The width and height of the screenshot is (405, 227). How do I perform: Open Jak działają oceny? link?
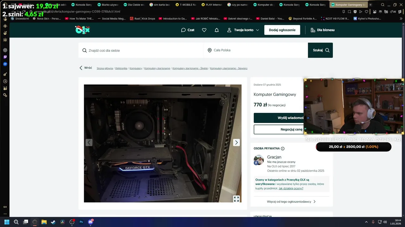coord(291,188)
